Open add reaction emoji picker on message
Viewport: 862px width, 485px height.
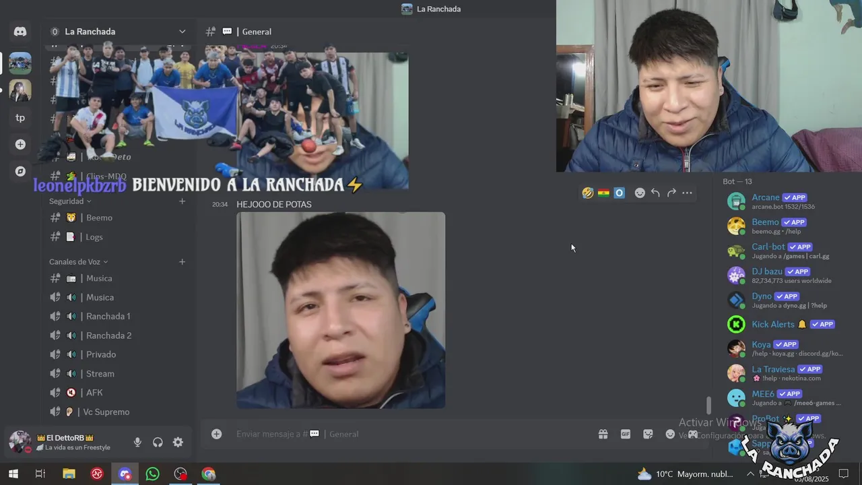click(x=640, y=193)
